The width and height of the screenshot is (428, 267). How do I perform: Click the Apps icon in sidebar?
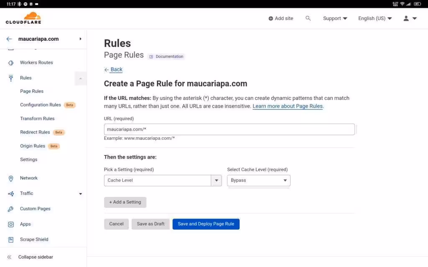tap(10, 224)
